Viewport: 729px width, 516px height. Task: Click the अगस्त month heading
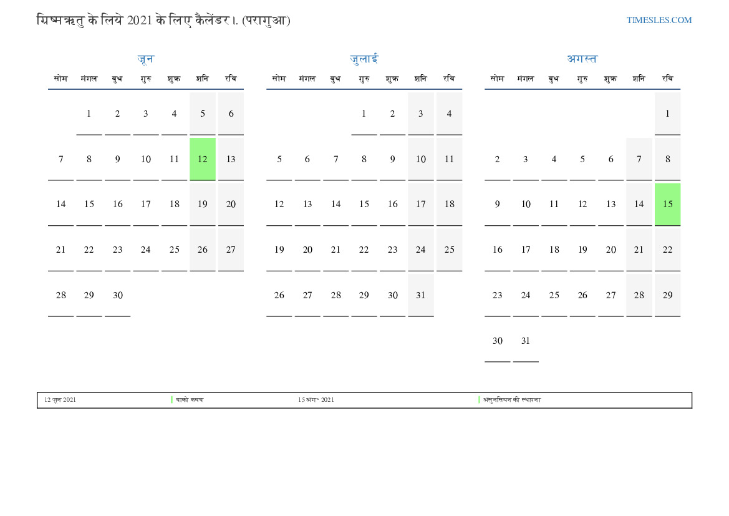(x=582, y=59)
